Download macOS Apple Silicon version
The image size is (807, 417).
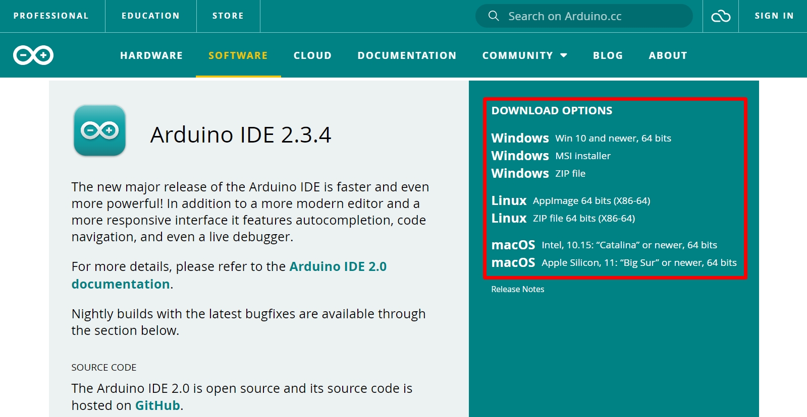coord(614,262)
